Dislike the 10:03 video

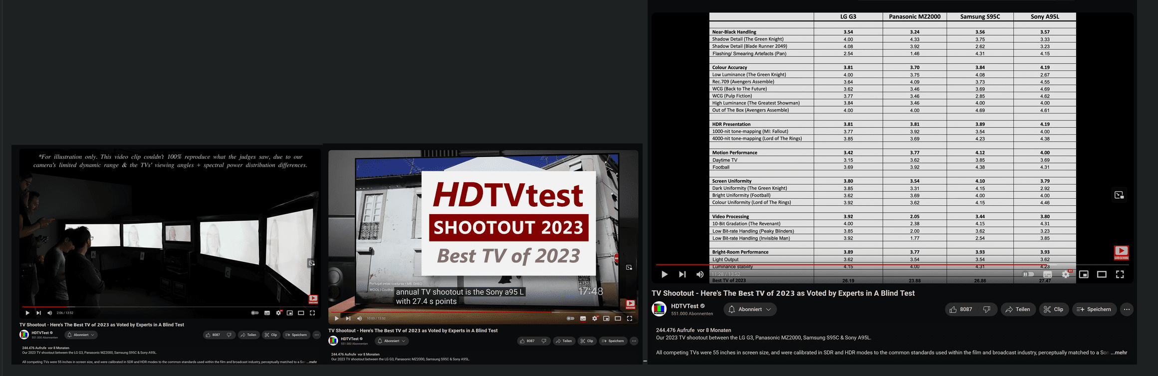tap(544, 341)
